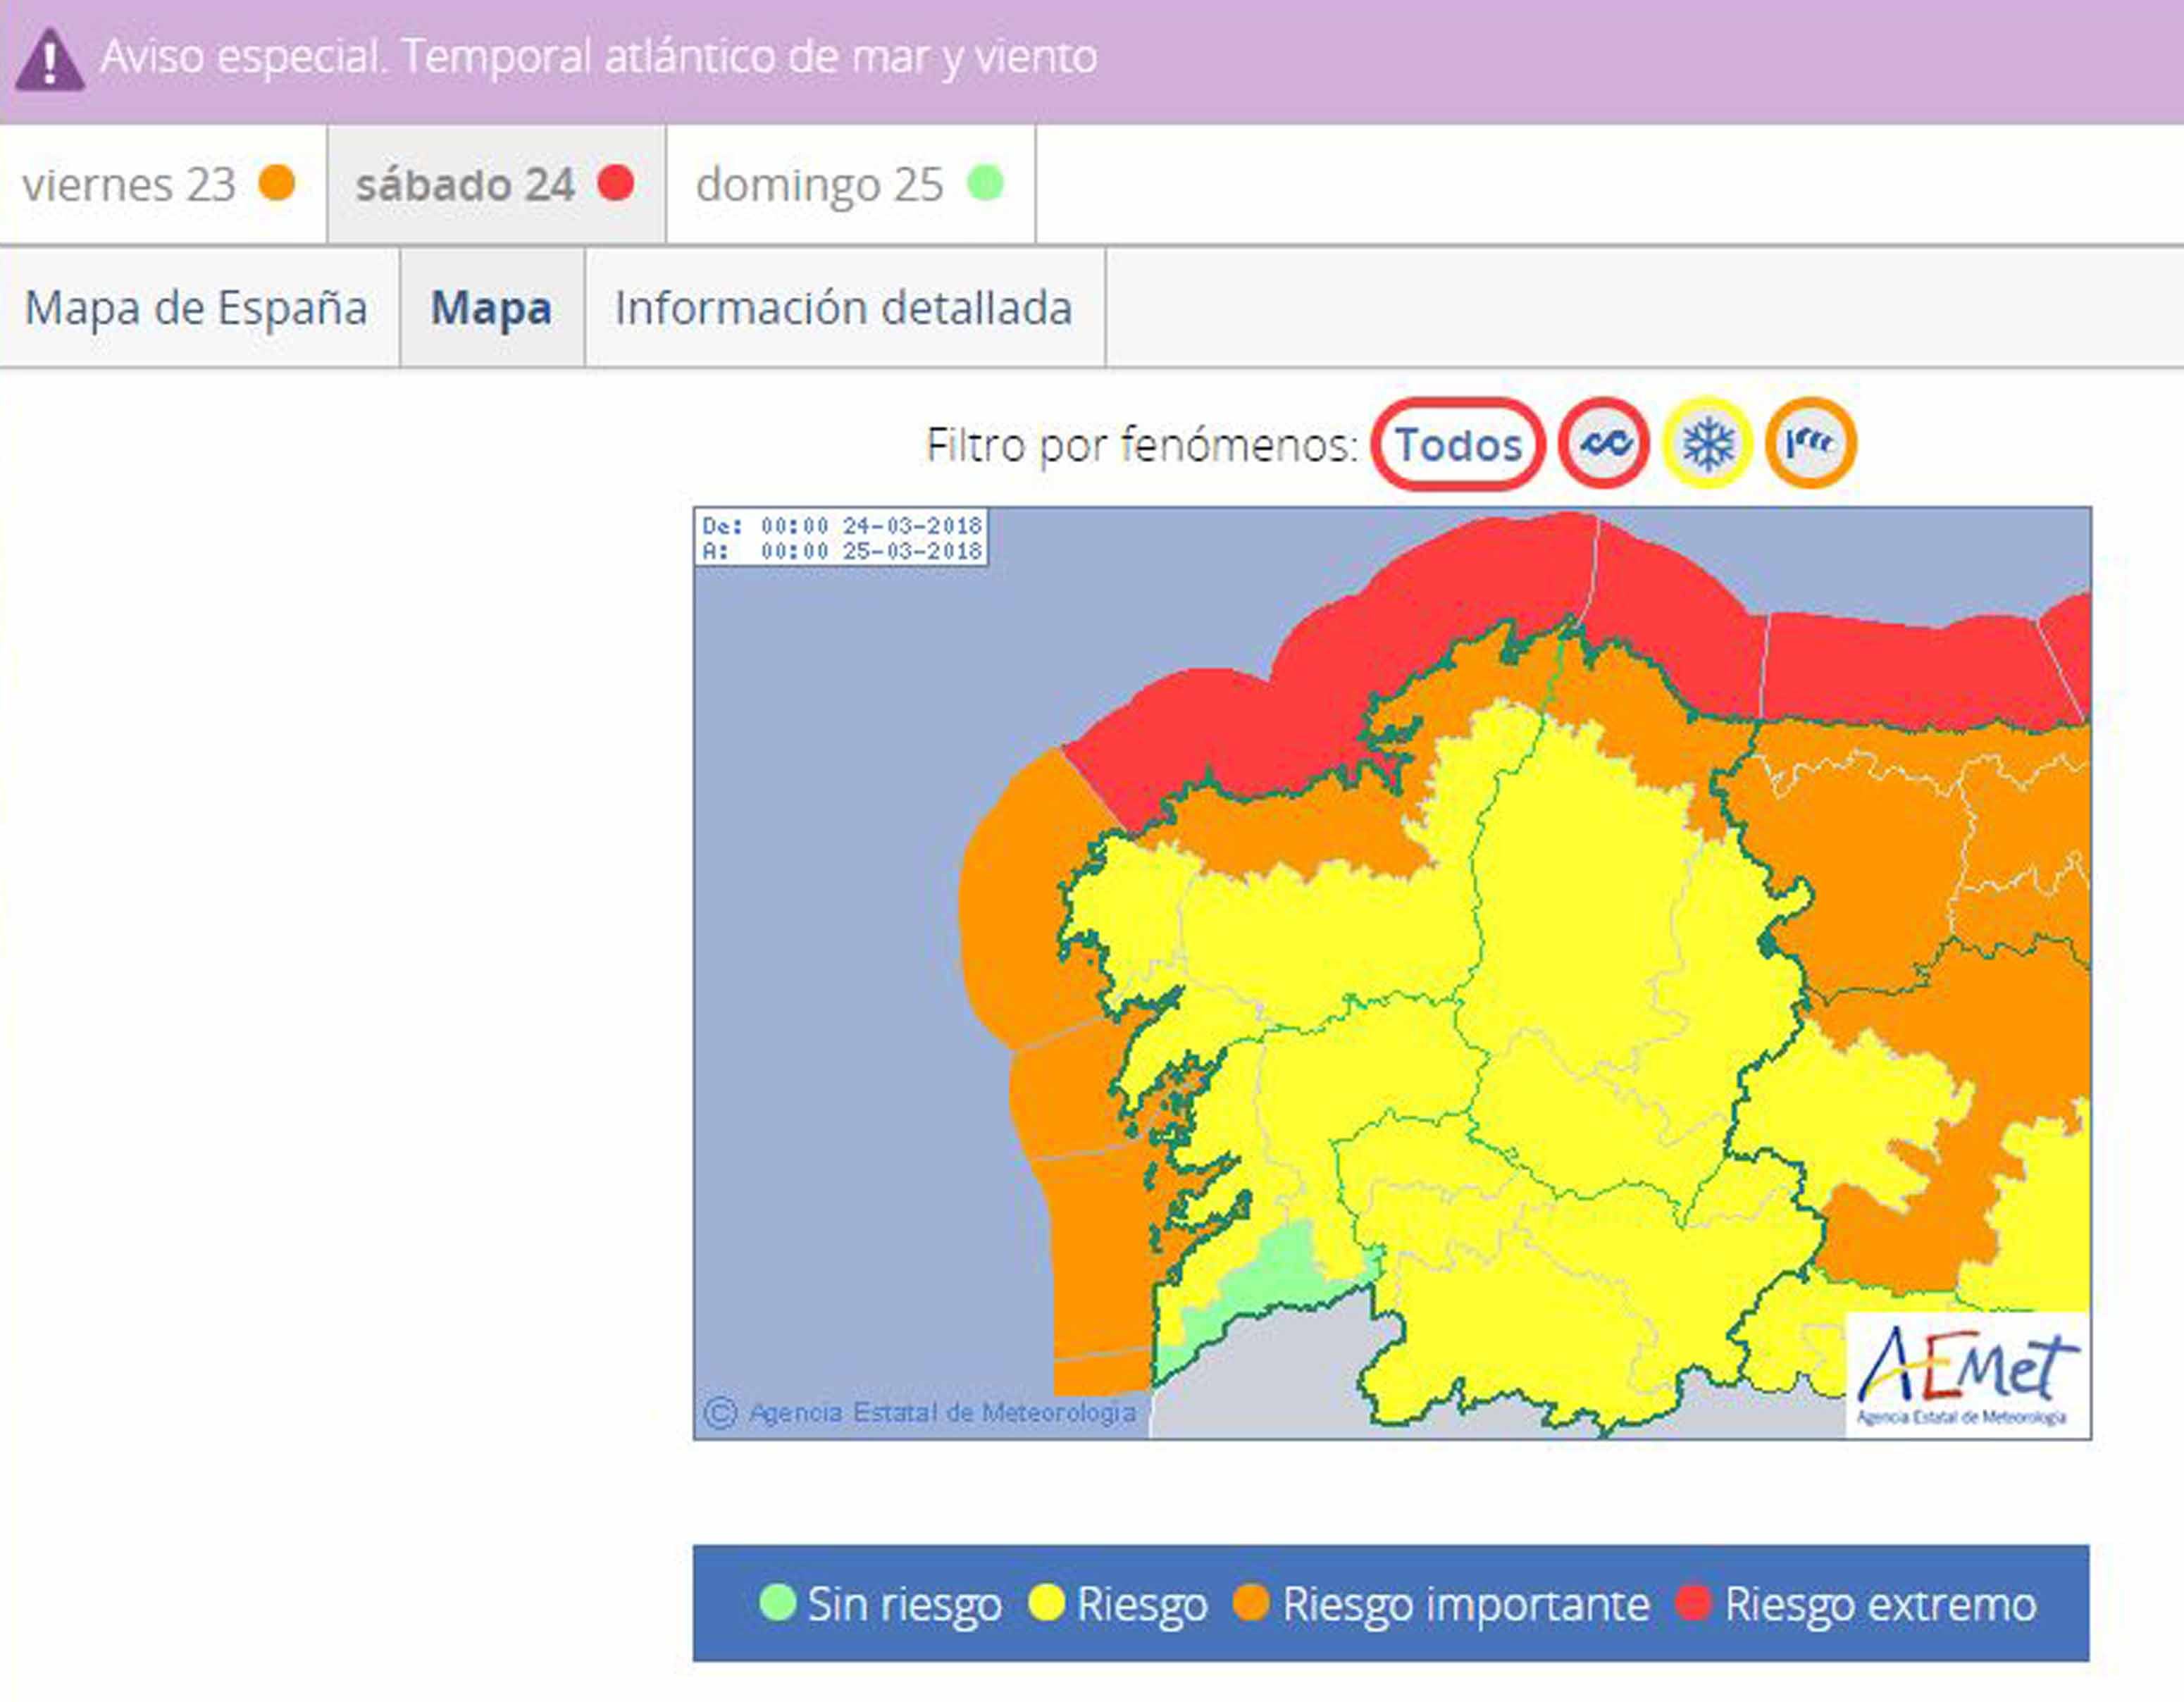Click the AEMet logo on map

[1966, 1375]
